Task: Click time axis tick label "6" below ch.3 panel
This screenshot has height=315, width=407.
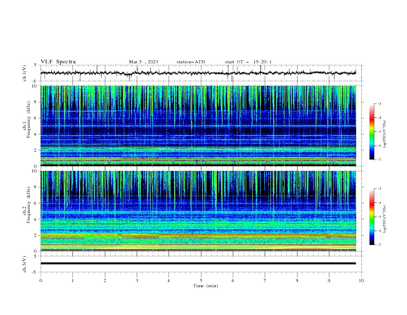Action: pos(233,281)
